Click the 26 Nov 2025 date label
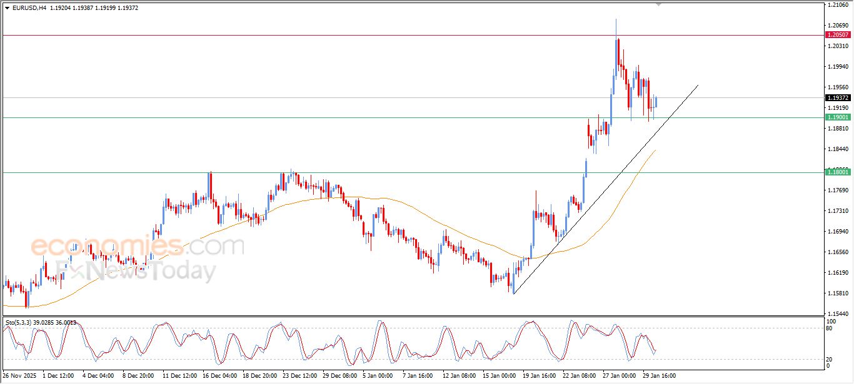854x384 pixels. tap(19, 376)
